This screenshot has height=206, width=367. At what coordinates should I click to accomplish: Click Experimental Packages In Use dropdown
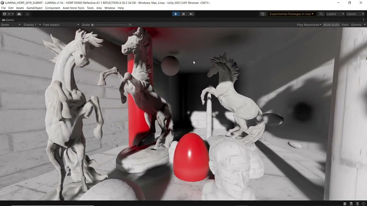tap(292, 14)
